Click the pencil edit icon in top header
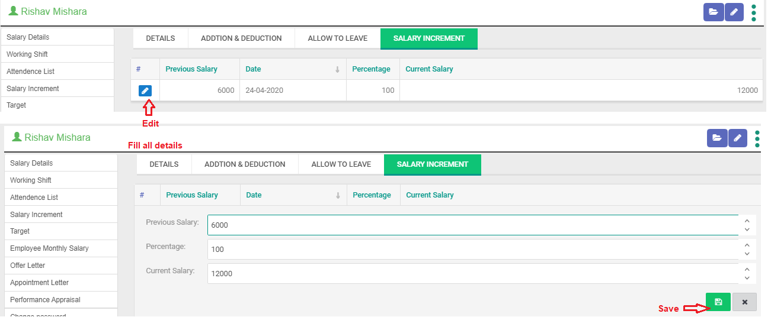The image size is (771, 317). (x=734, y=12)
